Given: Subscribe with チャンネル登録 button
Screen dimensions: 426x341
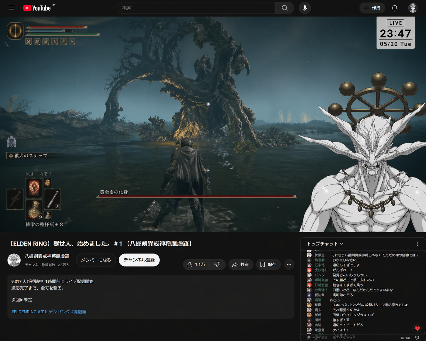Looking at the screenshot, I should [139, 260].
